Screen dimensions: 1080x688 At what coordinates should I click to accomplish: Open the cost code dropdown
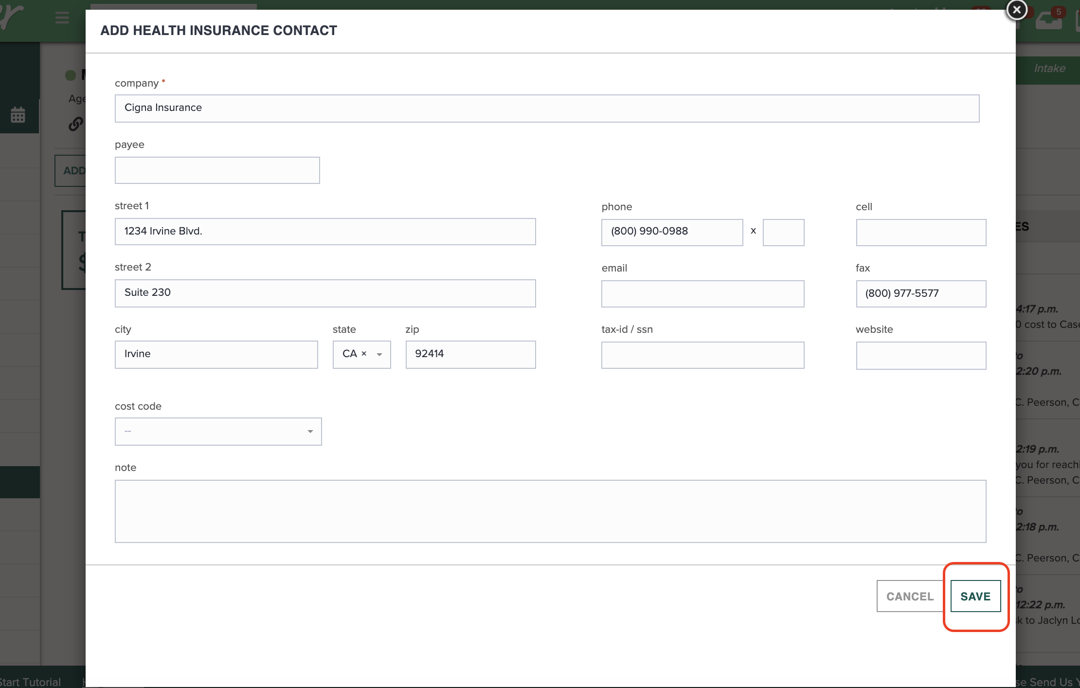218,431
